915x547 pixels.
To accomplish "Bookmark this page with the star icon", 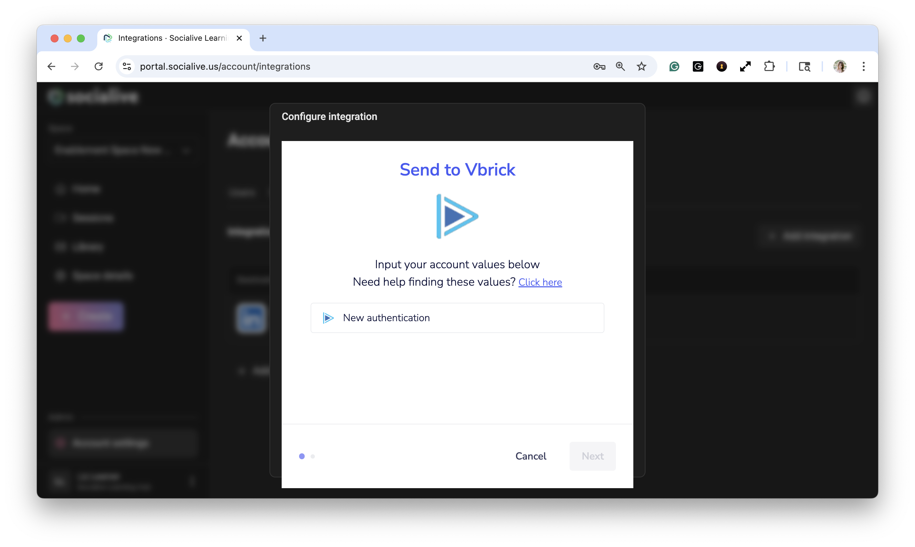I will tap(642, 67).
